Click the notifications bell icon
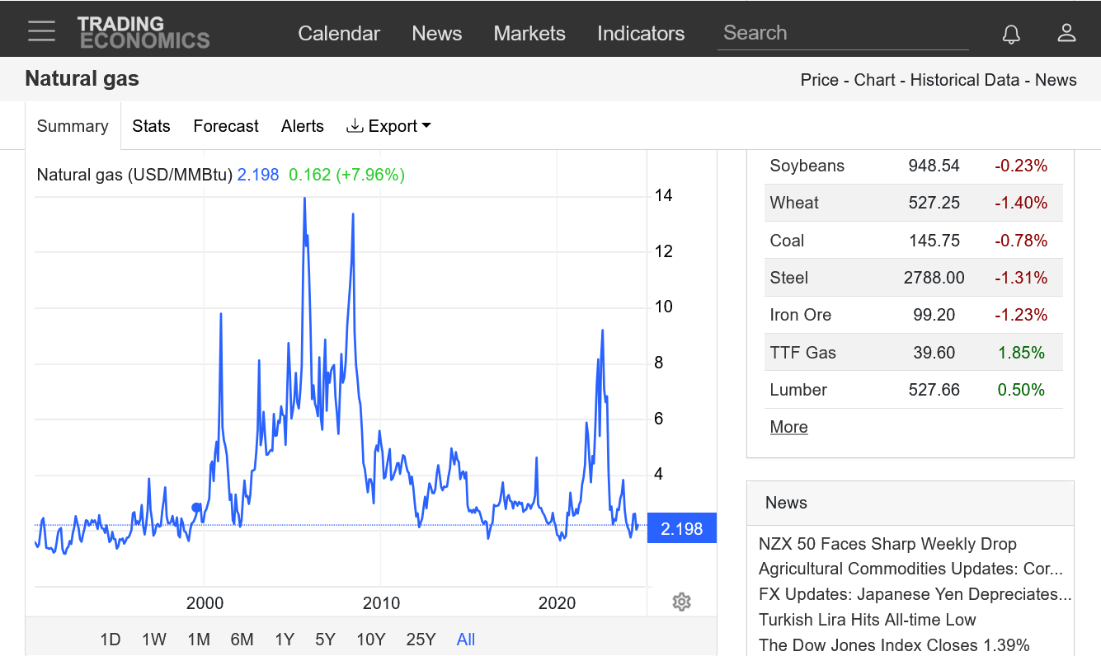Screen dimensions: 1101x656 (x=1010, y=33)
